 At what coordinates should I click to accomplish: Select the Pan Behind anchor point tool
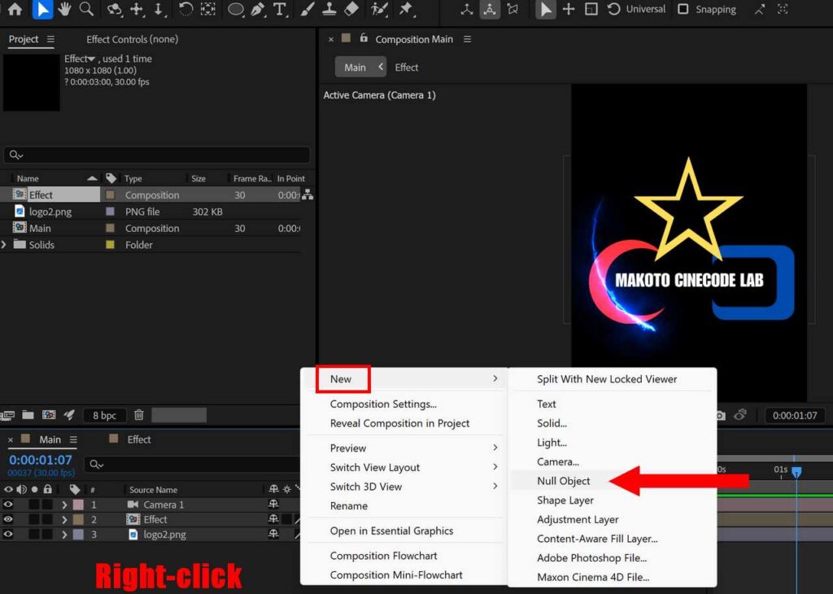pos(207,9)
